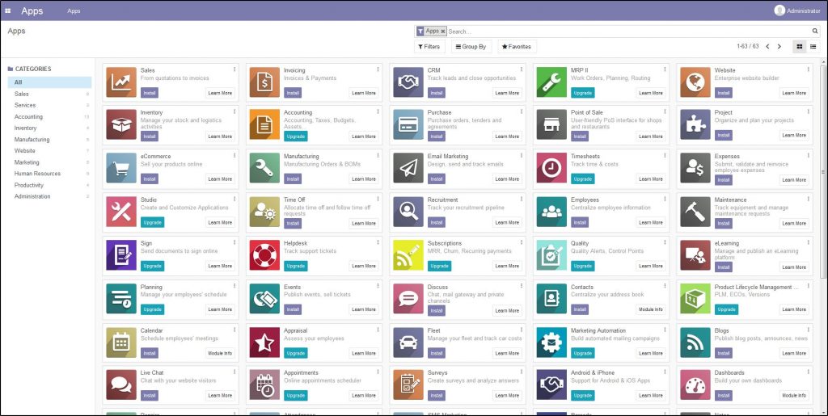The height and width of the screenshot is (416, 828).
Task: Click the search input field
Action: 631,32
